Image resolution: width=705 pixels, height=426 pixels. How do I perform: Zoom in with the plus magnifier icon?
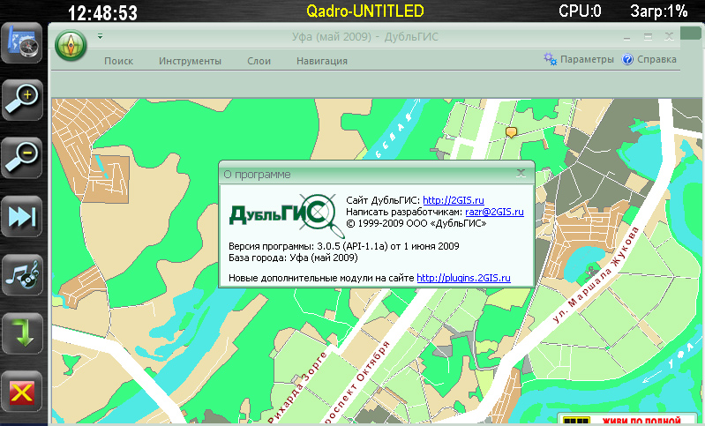pos(21,101)
